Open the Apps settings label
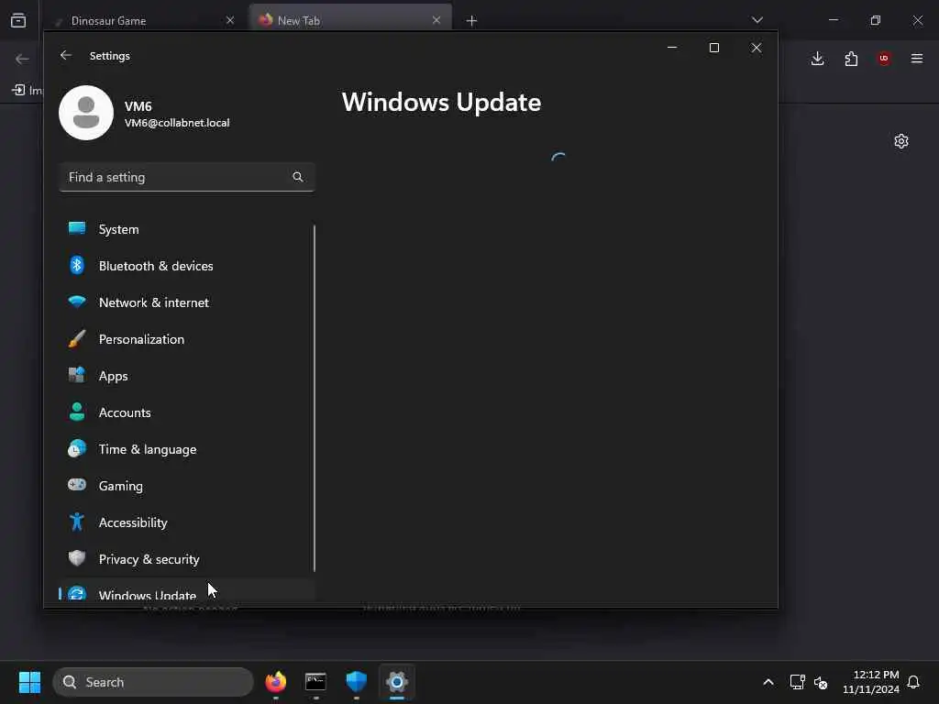The image size is (939, 704). pos(113,376)
